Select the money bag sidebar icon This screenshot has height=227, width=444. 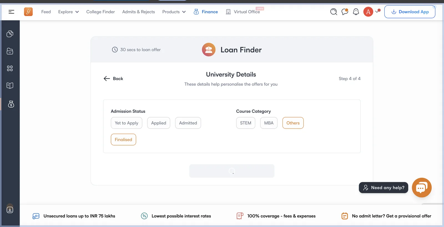click(x=11, y=104)
